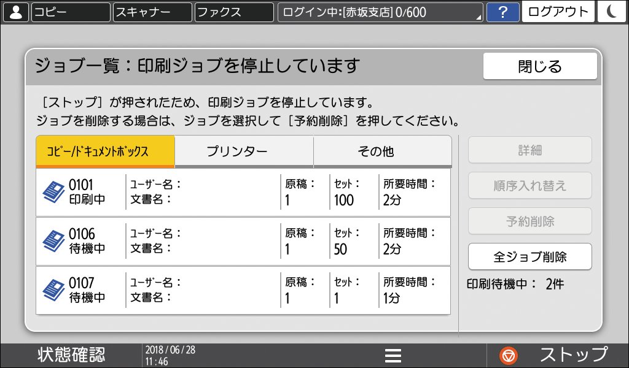Open the コピー function screen
Viewport: 629px width, 368px height.
69,12
